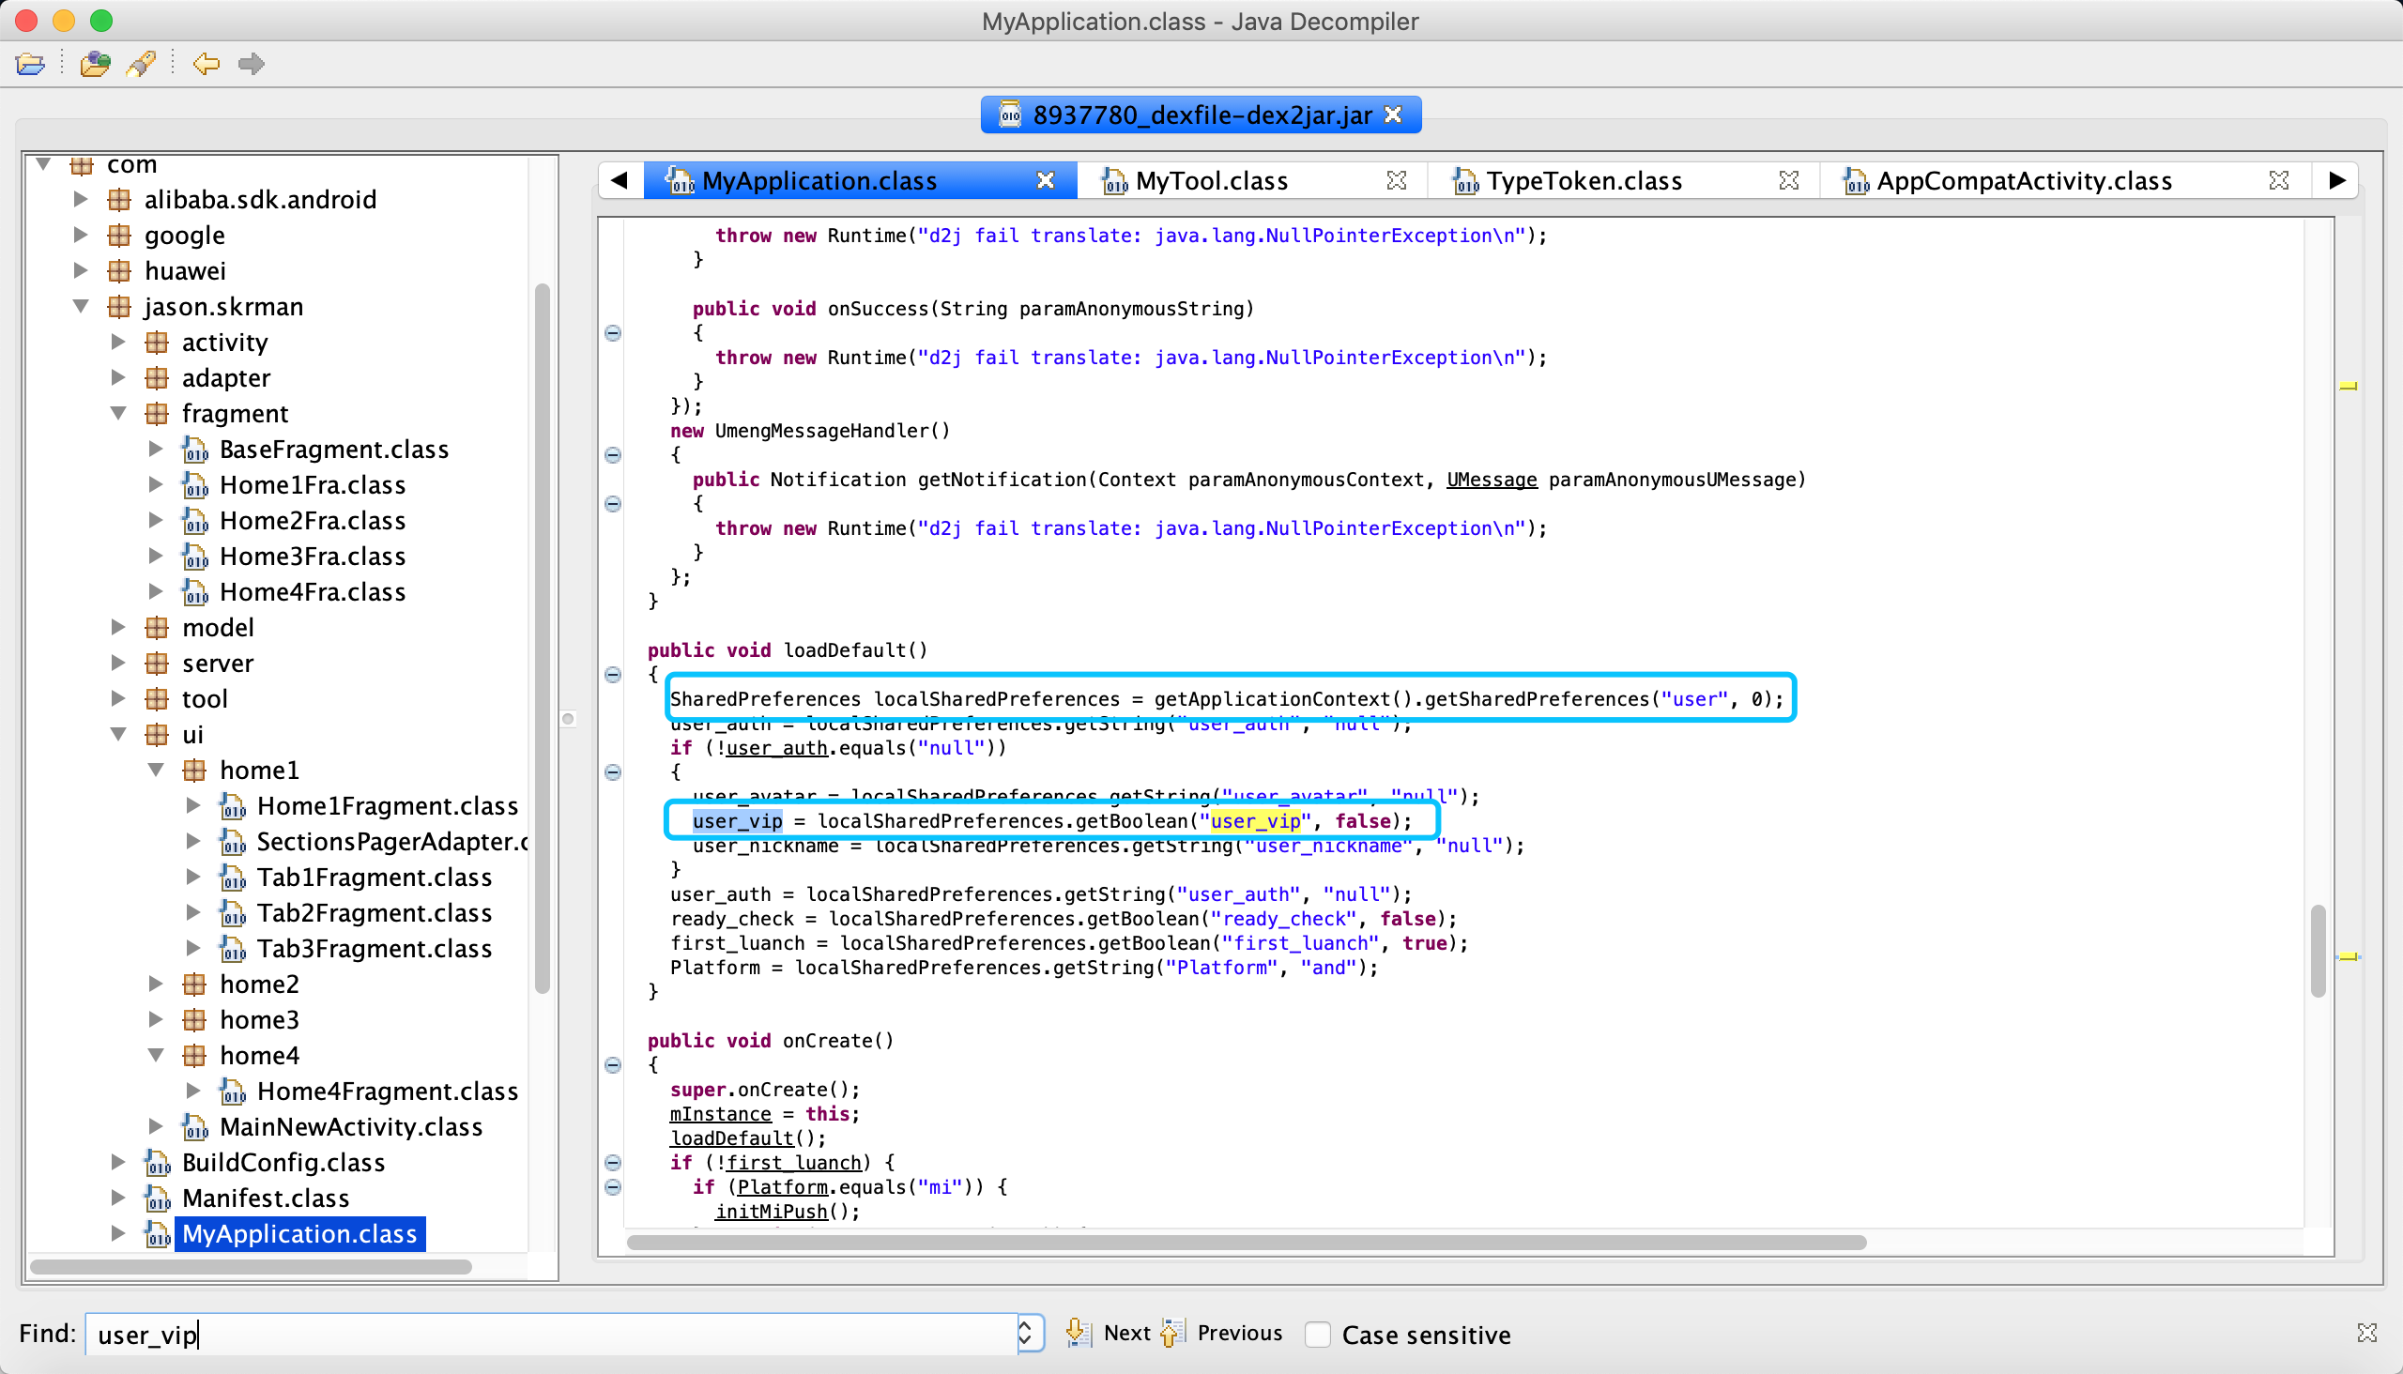Click the Open Type toolbar icon

[96, 64]
